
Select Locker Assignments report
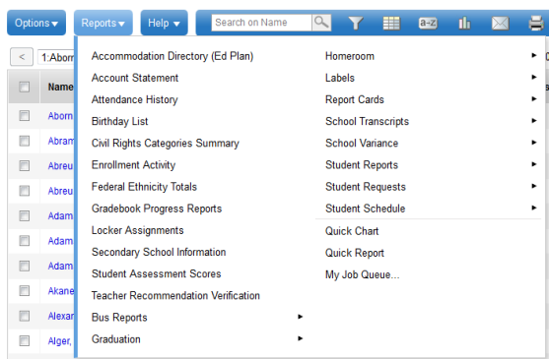pyautogui.click(x=138, y=230)
